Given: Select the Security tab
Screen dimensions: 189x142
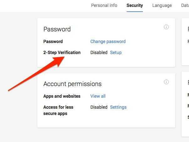Looking at the screenshot, I should pyautogui.click(x=135, y=5).
